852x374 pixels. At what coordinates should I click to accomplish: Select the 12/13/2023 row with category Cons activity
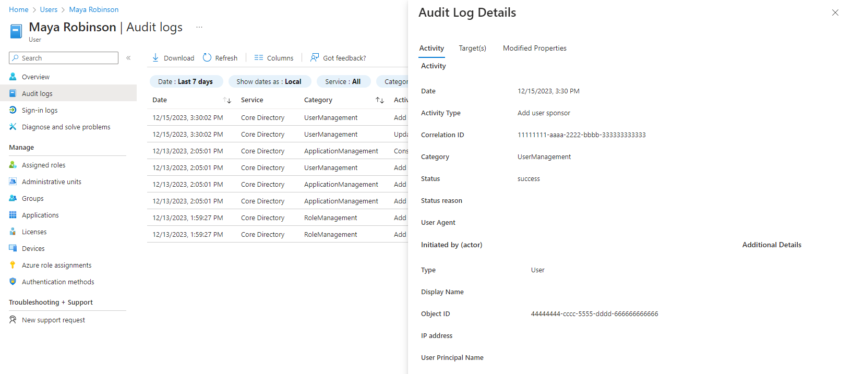coord(278,151)
